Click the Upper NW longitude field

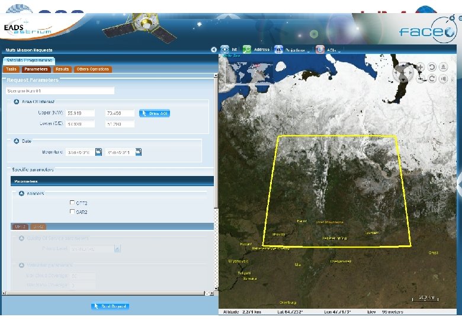click(120, 113)
